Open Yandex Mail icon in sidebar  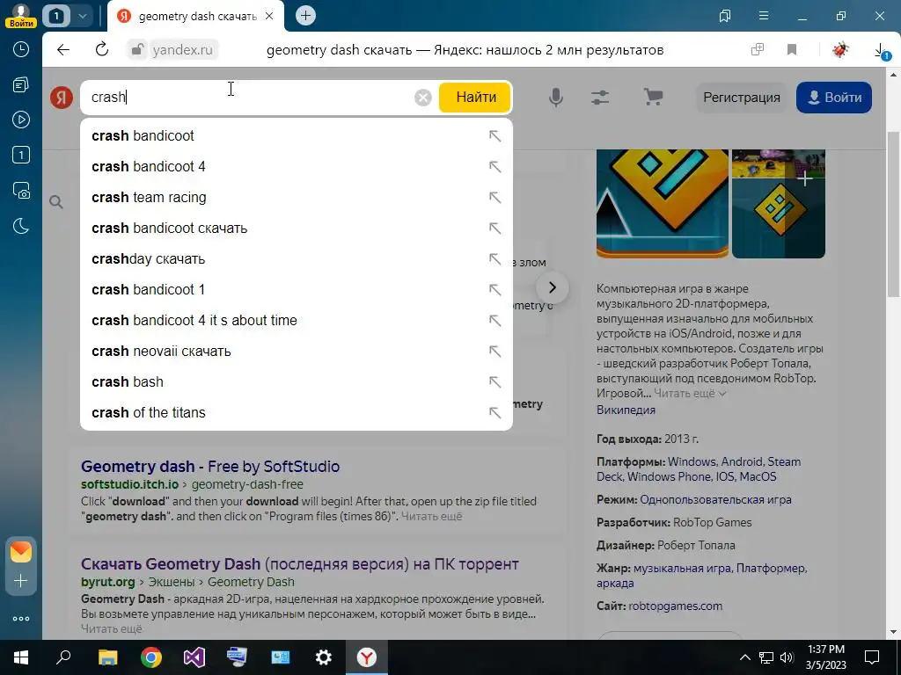point(21,552)
